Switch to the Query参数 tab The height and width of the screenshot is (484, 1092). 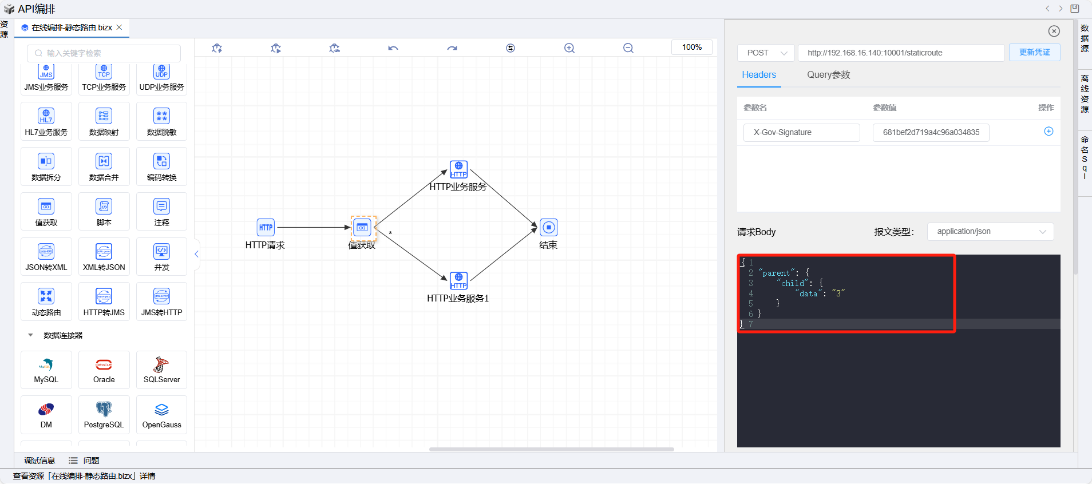click(828, 75)
